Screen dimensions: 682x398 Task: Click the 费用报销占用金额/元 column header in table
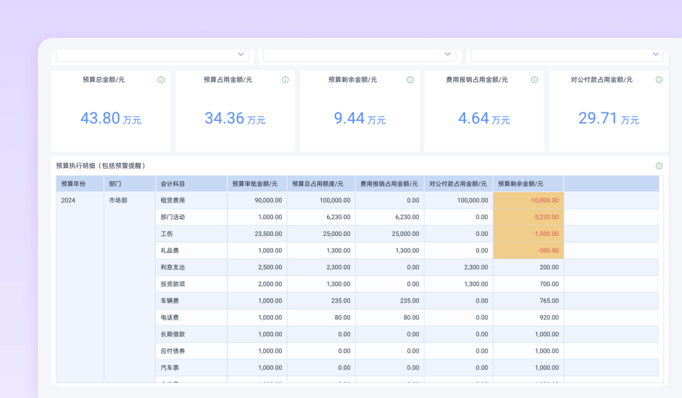click(390, 184)
